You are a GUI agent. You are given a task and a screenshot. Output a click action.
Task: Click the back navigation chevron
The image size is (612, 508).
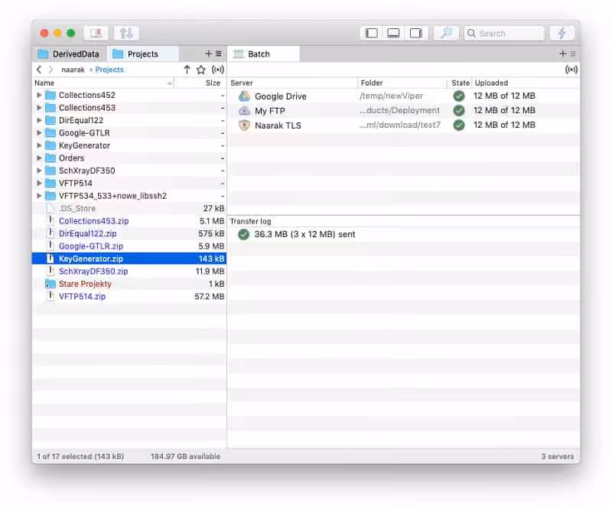coord(39,70)
